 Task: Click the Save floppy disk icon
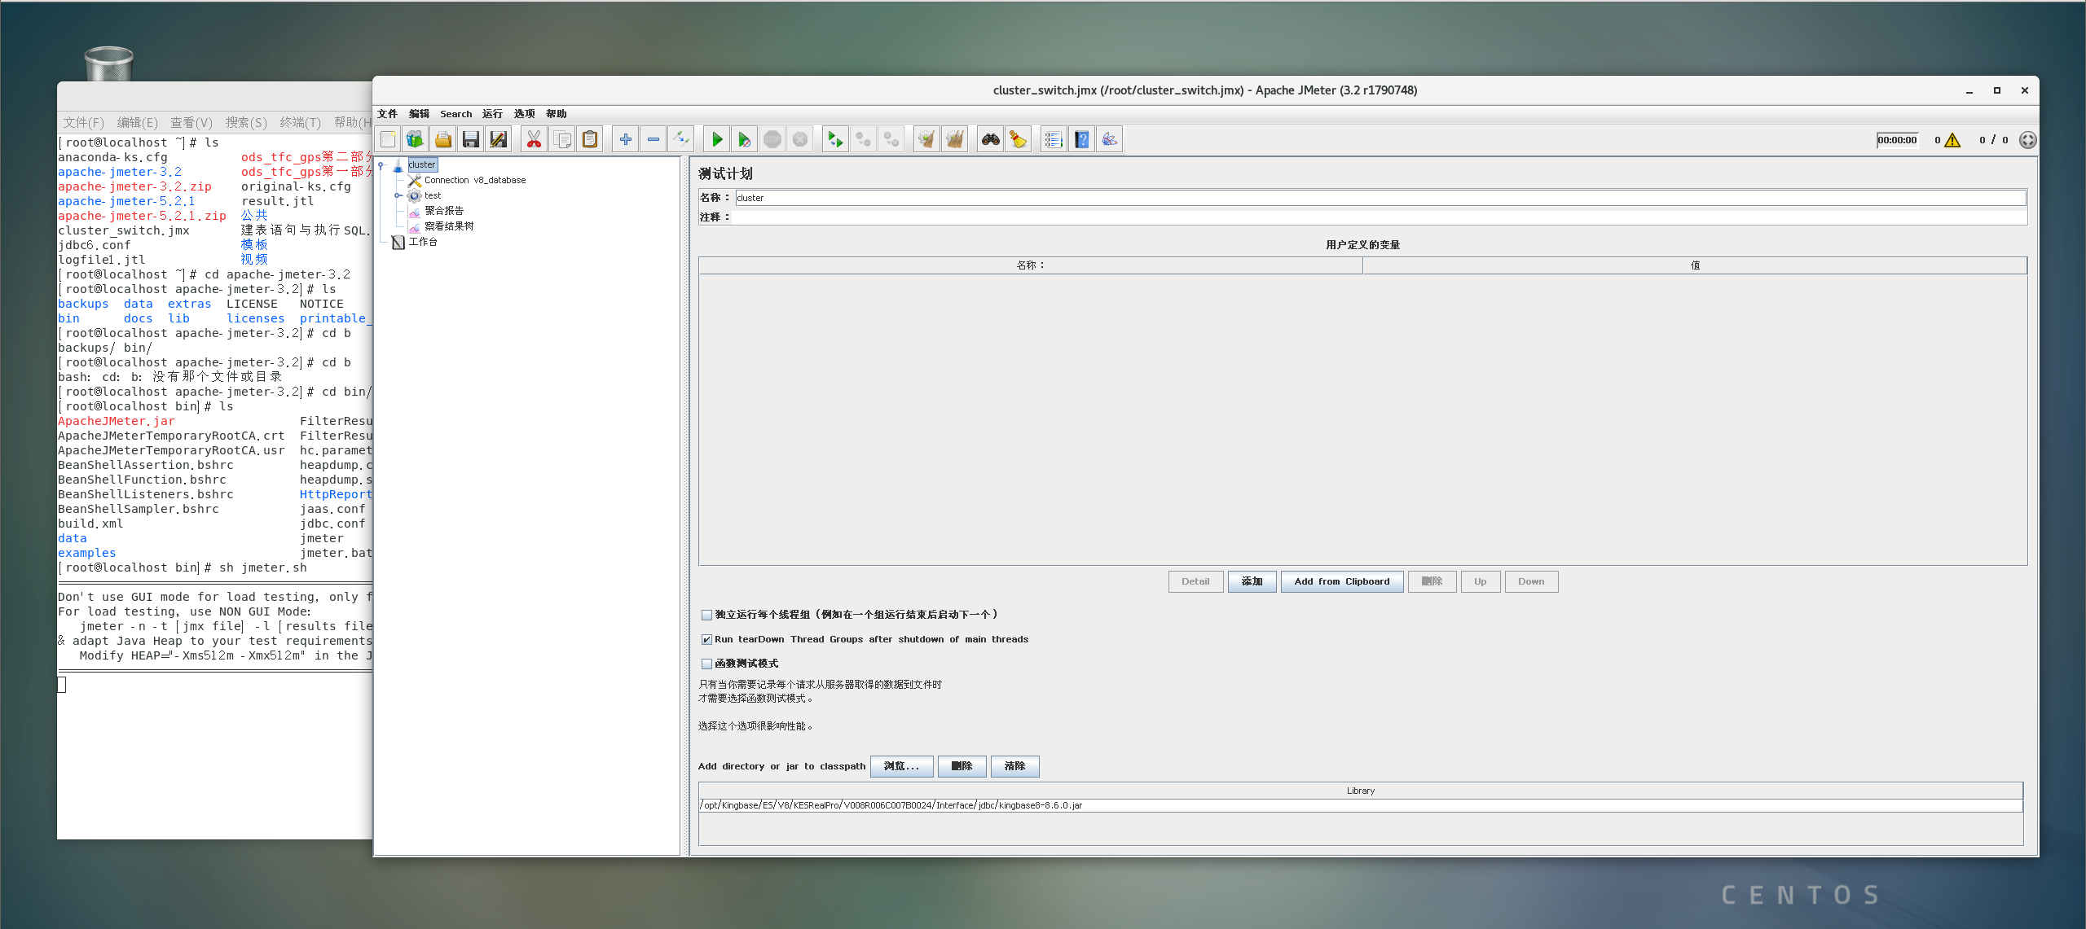[x=470, y=140]
